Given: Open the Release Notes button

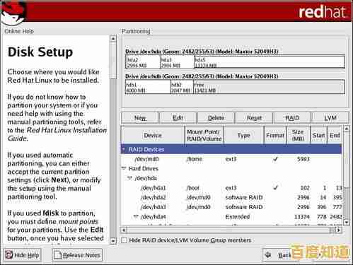Looking at the screenshot, I should 77,255.
